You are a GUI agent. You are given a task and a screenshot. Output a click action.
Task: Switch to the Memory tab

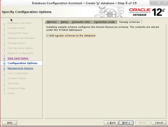(52, 22)
